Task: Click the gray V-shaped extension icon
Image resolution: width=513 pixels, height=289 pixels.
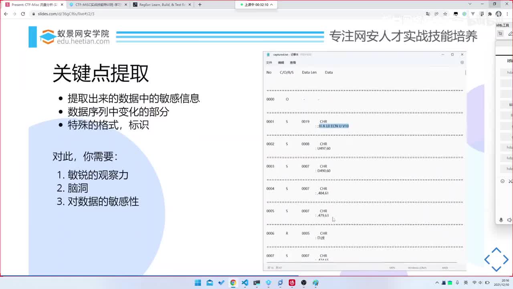Action: click(473, 14)
